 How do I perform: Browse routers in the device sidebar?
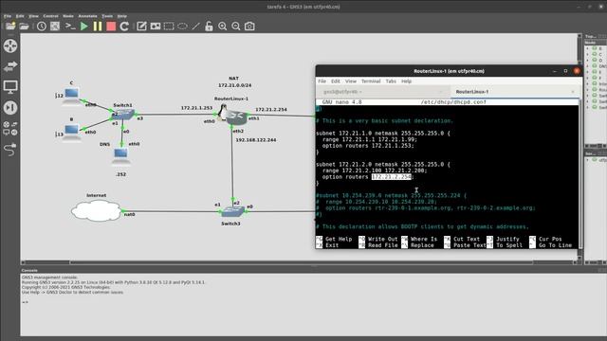coord(10,46)
